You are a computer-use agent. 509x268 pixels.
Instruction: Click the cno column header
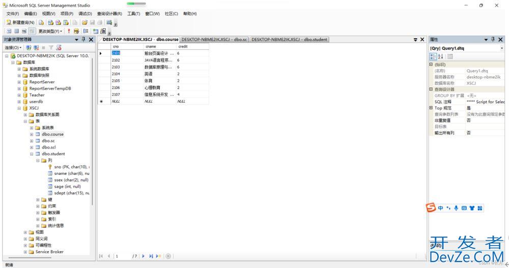click(127, 46)
